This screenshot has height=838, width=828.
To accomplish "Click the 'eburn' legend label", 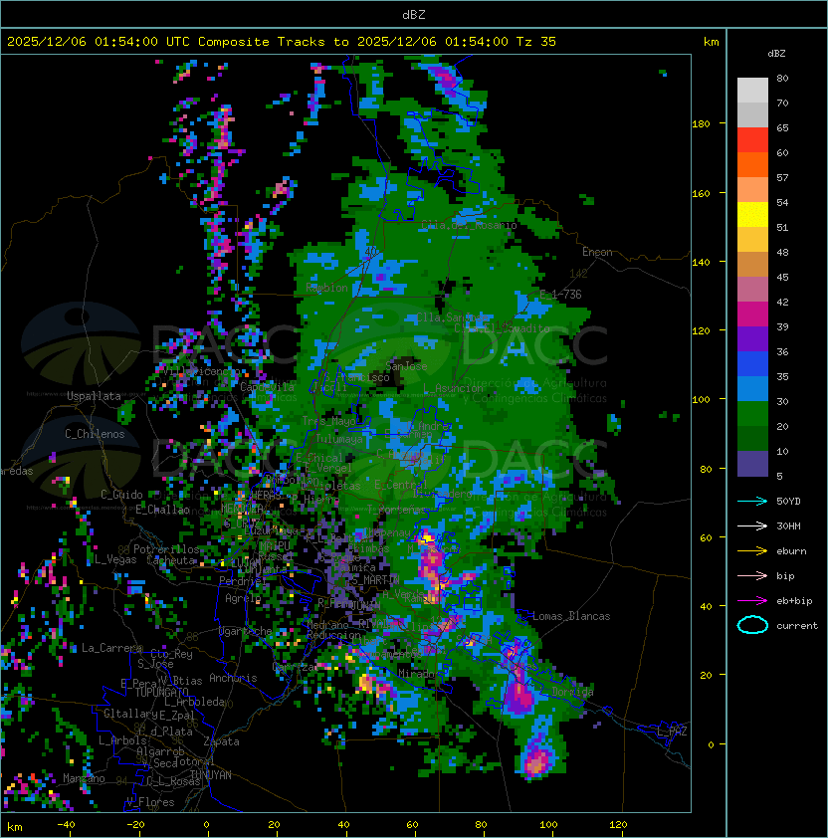I will (791, 551).
